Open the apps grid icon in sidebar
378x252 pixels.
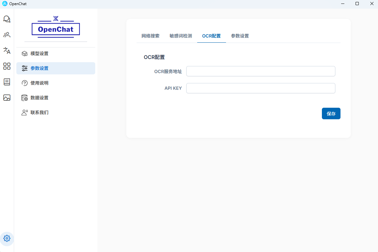pyautogui.click(x=7, y=66)
